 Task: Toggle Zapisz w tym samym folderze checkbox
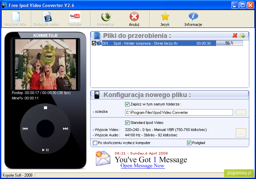click(x=127, y=104)
